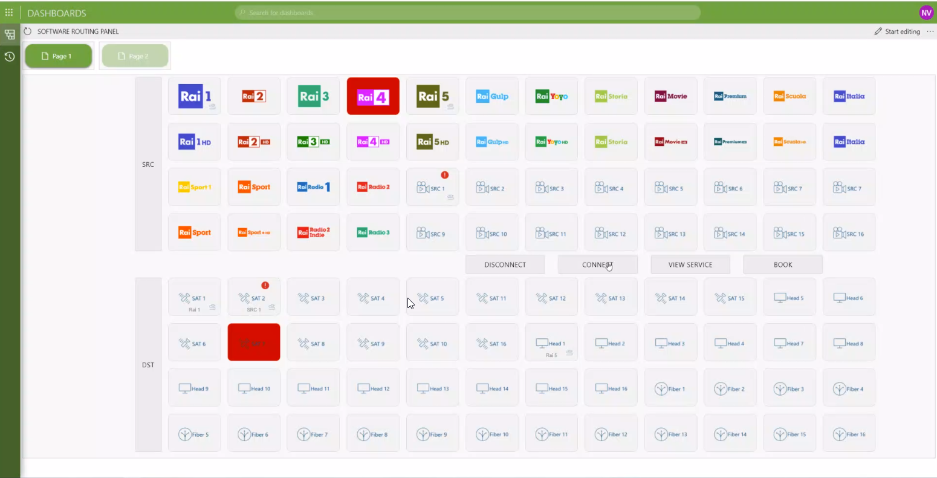Select the Rai 2 source tile
The height and width of the screenshot is (478, 937).
[x=254, y=96]
